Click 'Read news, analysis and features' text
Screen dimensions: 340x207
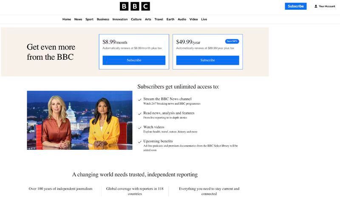(169, 113)
